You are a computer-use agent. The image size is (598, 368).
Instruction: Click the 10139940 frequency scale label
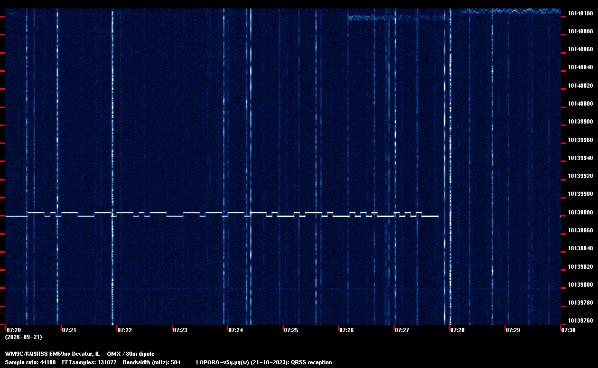pos(581,158)
